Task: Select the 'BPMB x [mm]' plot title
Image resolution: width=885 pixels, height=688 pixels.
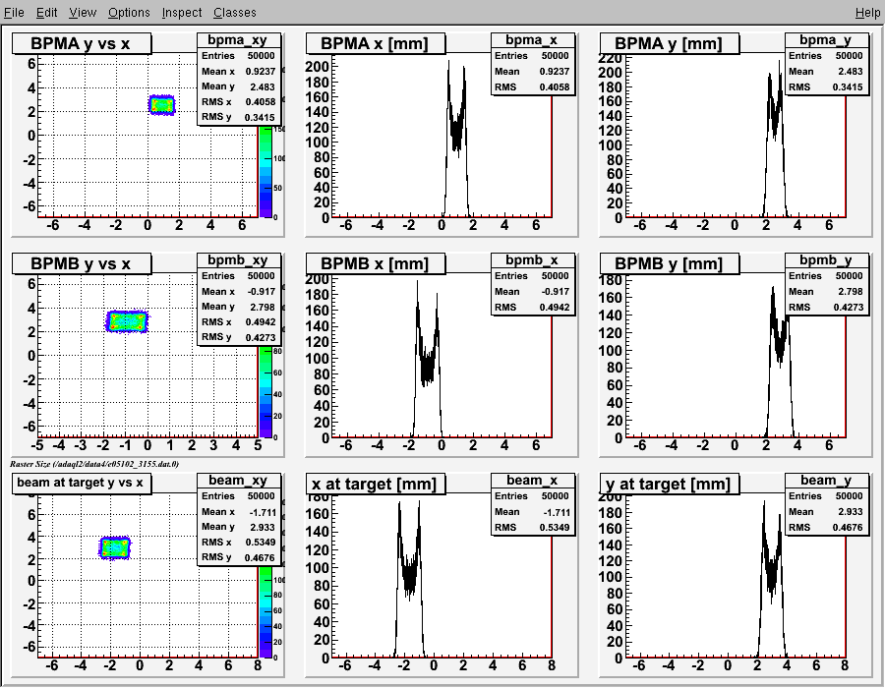Action: pyautogui.click(x=376, y=263)
